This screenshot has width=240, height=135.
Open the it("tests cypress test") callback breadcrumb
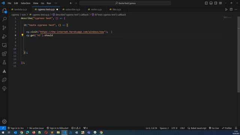110,15
